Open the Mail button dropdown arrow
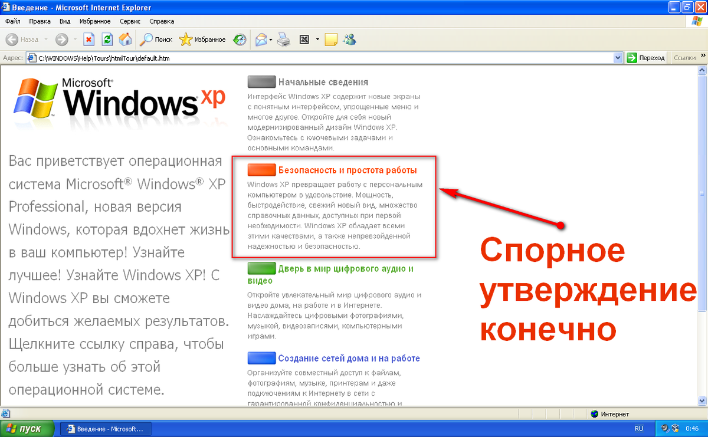The image size is (708, 437). (x=271, y=40)
